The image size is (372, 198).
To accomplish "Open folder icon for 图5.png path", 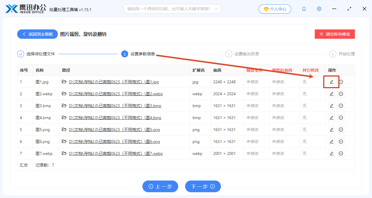I will pyautogui.click(x=64, y=130).
